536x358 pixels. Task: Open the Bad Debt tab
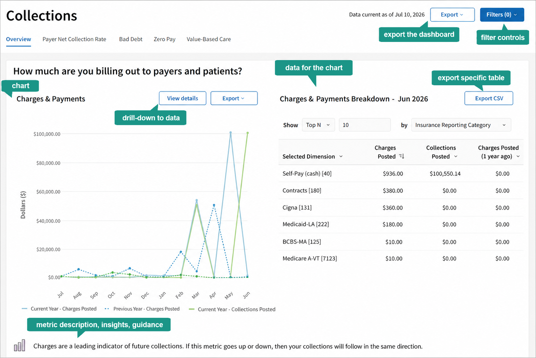[131, 39]
